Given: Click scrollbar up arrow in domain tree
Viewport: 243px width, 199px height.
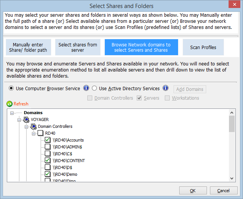Looking at the screenshot, I should 232,113.
